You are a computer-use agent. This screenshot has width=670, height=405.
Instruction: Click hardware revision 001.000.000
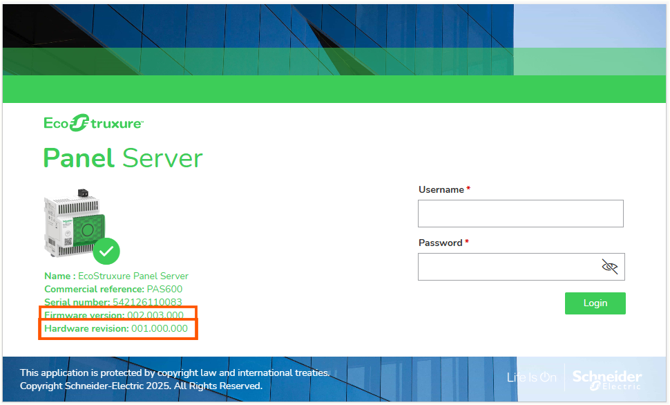pos(160,328)
